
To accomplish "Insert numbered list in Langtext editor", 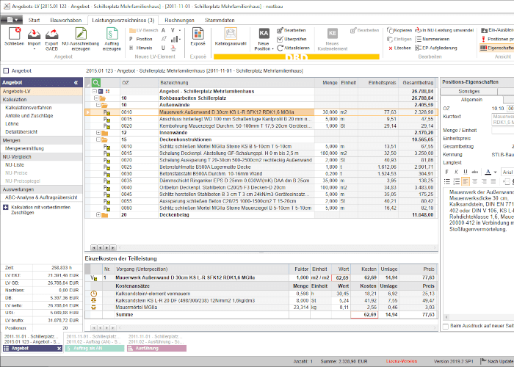I will (456, 181).
